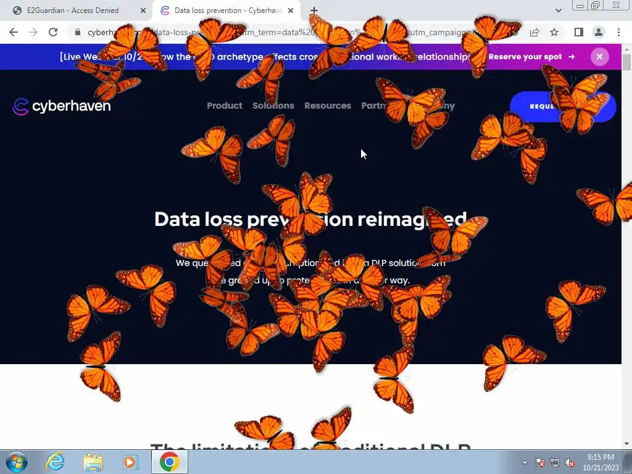
Task: Open Action Center flag icon in tray
Action: point(539,462)
